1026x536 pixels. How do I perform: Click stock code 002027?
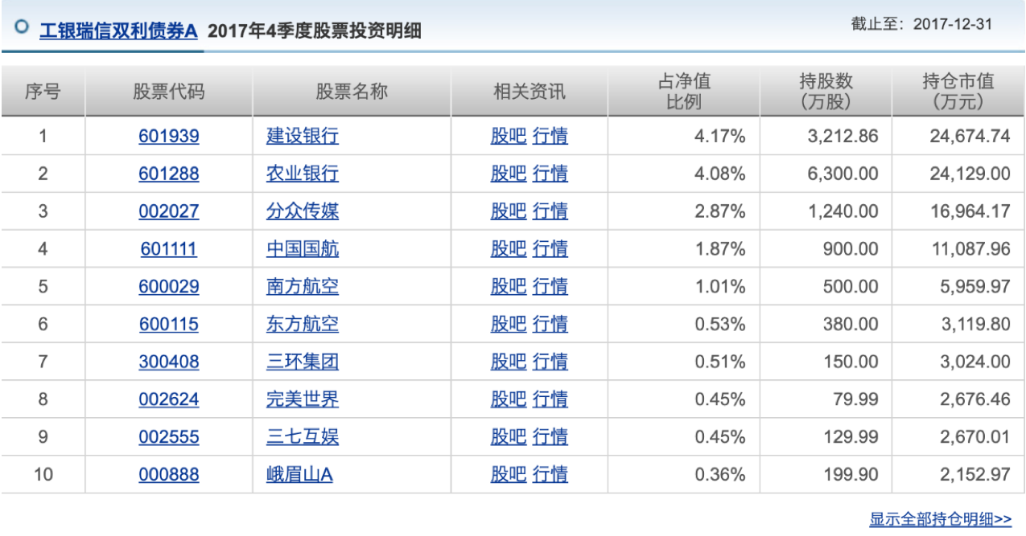(169, 211)
